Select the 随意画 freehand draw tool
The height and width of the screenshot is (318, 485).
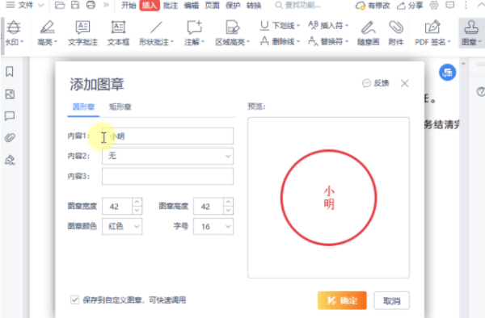point(369,33)
